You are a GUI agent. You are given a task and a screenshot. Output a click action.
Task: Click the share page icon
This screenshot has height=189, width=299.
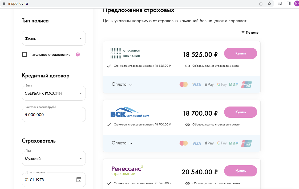tap(261, 3)
